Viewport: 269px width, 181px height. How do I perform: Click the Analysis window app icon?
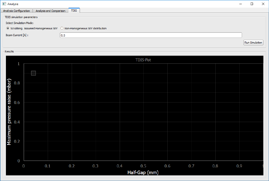(x=4, y=4)
